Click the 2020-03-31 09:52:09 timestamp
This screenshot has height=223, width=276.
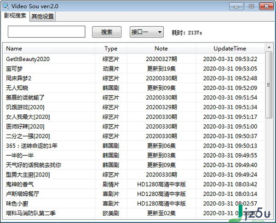coord(230,88)
